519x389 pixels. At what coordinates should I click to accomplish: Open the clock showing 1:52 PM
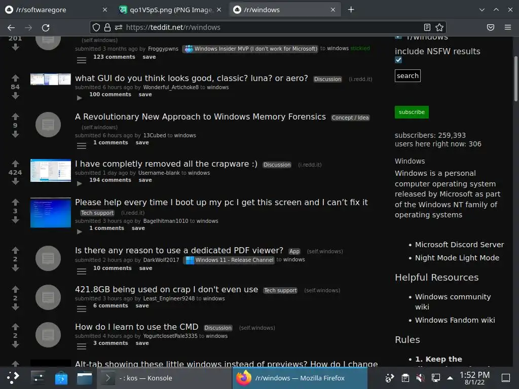(x=474, y=378)
